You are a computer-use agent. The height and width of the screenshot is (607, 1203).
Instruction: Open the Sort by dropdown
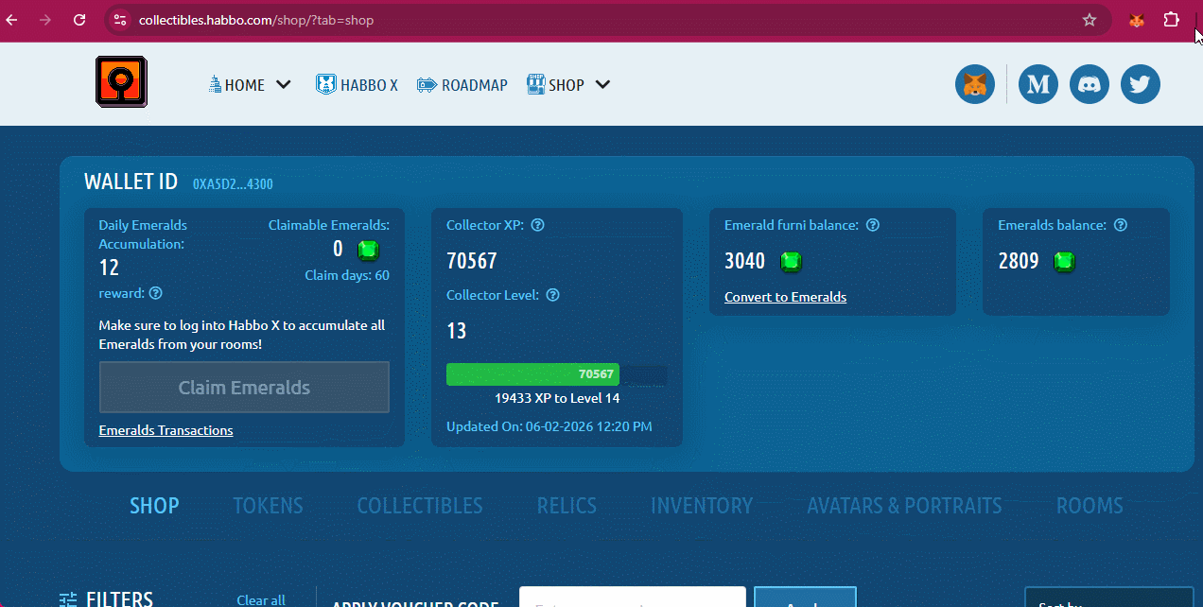(x=1108, y=599)
